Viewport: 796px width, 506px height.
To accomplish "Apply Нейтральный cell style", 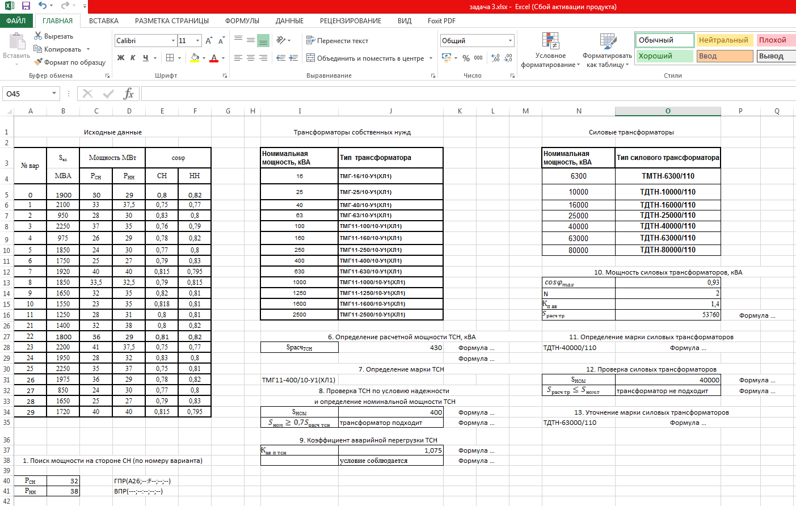I will click(725, 40).
